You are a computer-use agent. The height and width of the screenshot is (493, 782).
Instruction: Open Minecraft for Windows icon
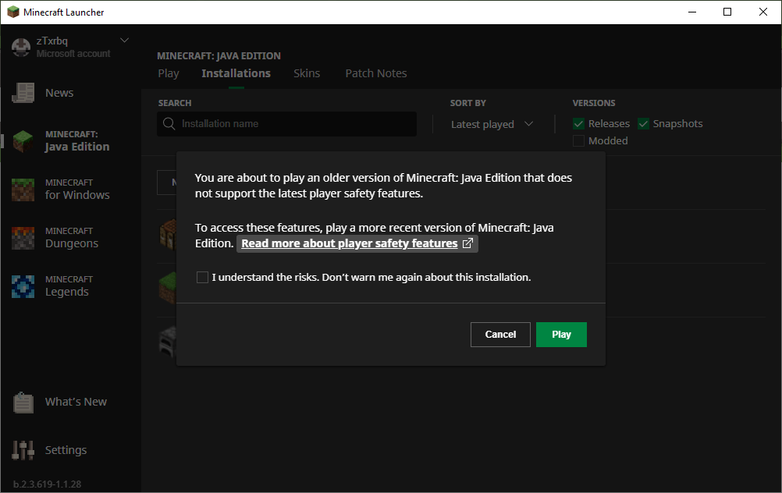click(x=23, y=190)
